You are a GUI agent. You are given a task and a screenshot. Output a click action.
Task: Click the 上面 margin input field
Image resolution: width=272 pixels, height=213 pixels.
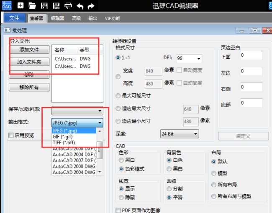coord(251,55)
